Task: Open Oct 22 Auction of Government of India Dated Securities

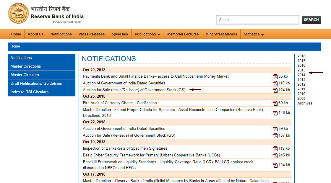Action: (124, 129)
